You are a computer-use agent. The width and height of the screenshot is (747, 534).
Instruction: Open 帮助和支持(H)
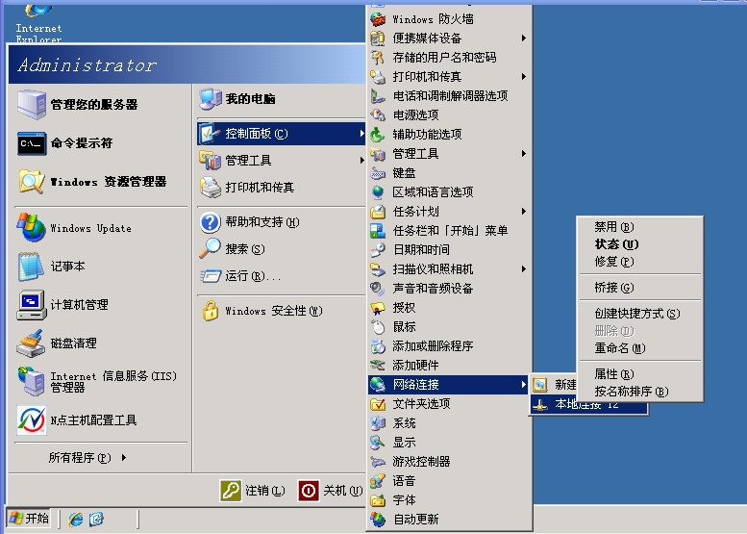(281, 222)
